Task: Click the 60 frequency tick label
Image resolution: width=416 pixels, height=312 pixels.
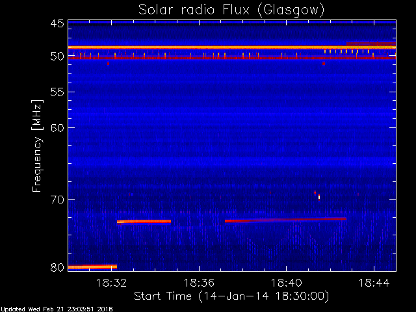Action: 57,128
